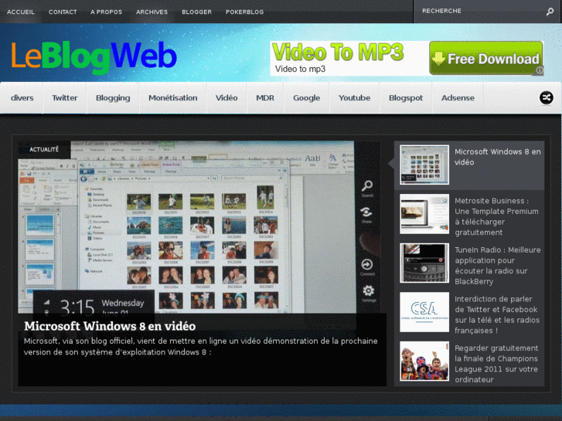Open Interdiction de parler de Twitter link

pyautogui.click(x=497, y=314)
